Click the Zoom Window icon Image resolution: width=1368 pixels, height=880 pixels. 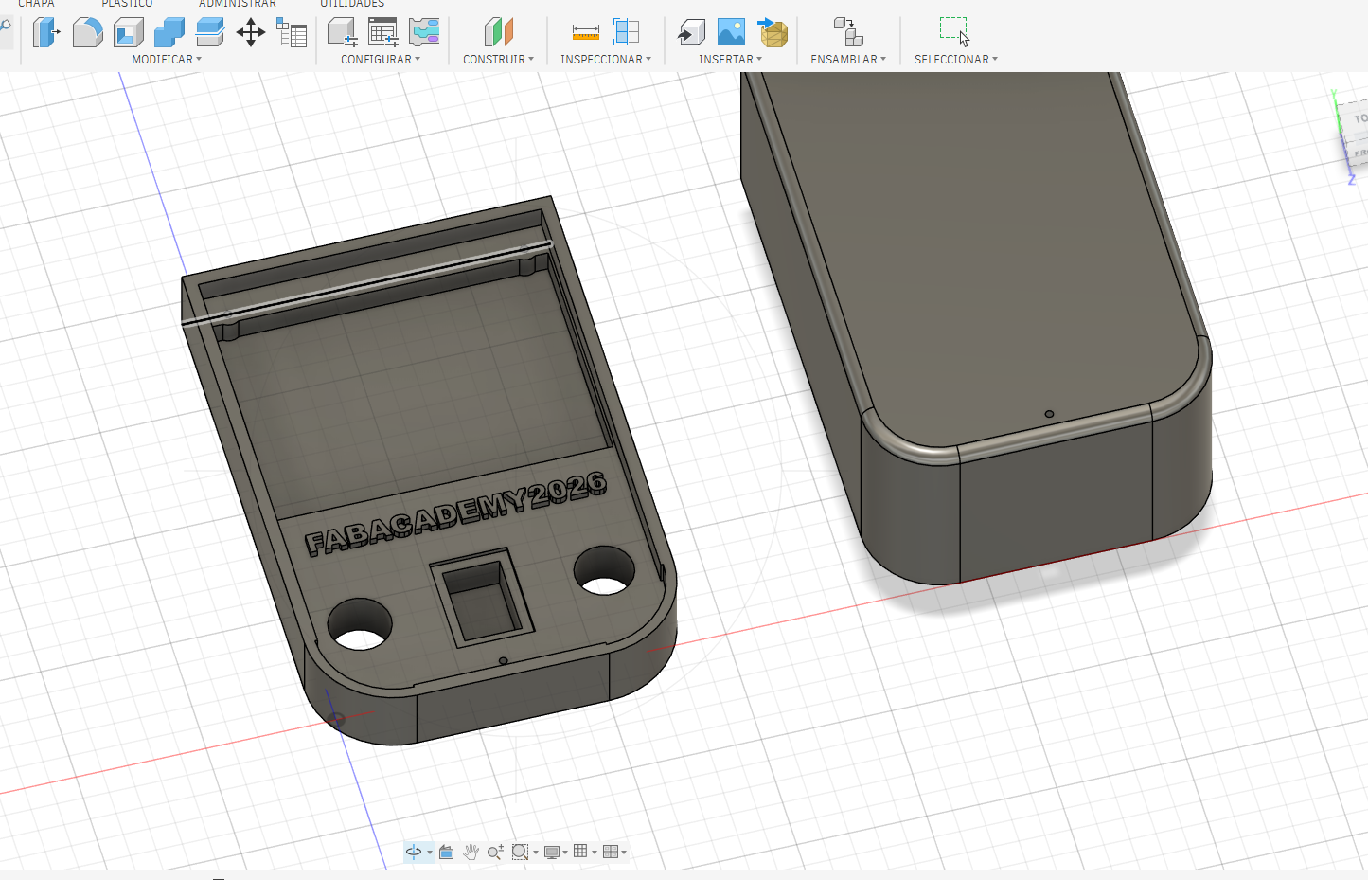[520, 852]
